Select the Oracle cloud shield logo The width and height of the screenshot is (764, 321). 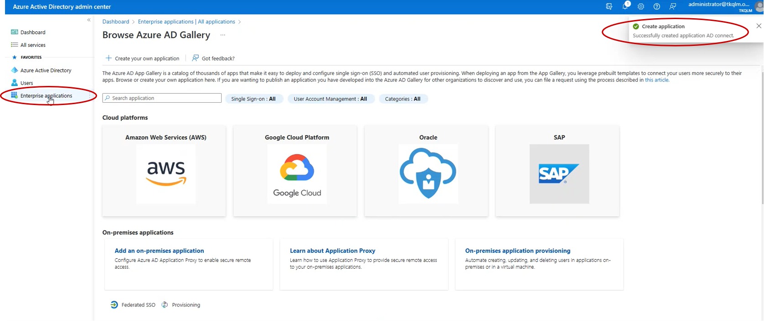point(428,174)
